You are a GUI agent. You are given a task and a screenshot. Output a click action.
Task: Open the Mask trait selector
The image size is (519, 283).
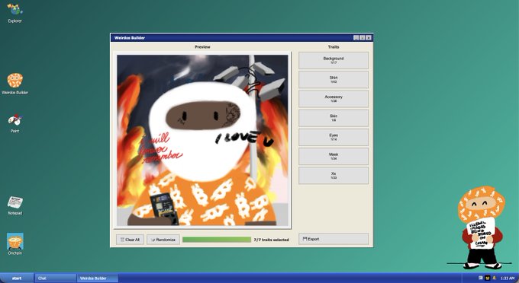[x=334, y=156]
